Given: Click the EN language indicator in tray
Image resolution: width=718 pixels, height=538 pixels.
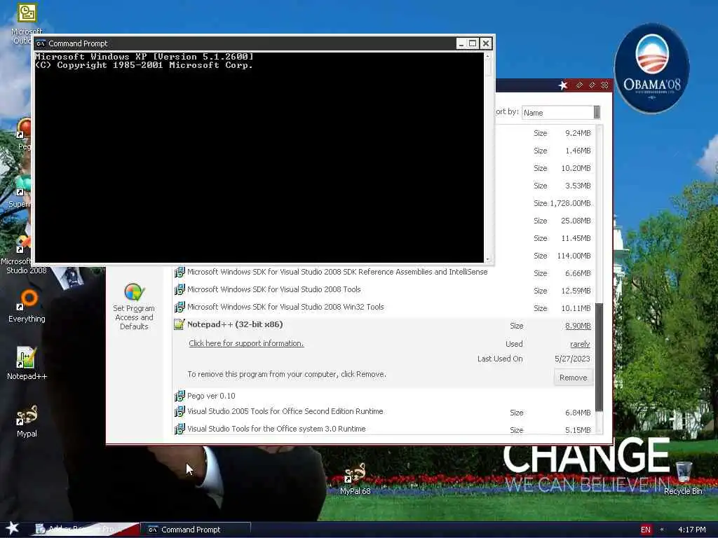Looking at the screenshot, I should click(x=646, y=530).
